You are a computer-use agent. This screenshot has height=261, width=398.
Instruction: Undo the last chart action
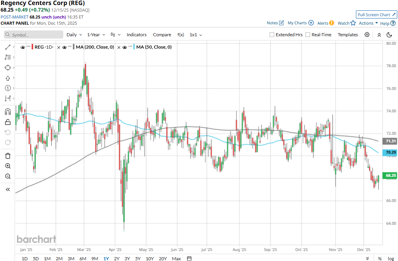[x=8, y=132]
